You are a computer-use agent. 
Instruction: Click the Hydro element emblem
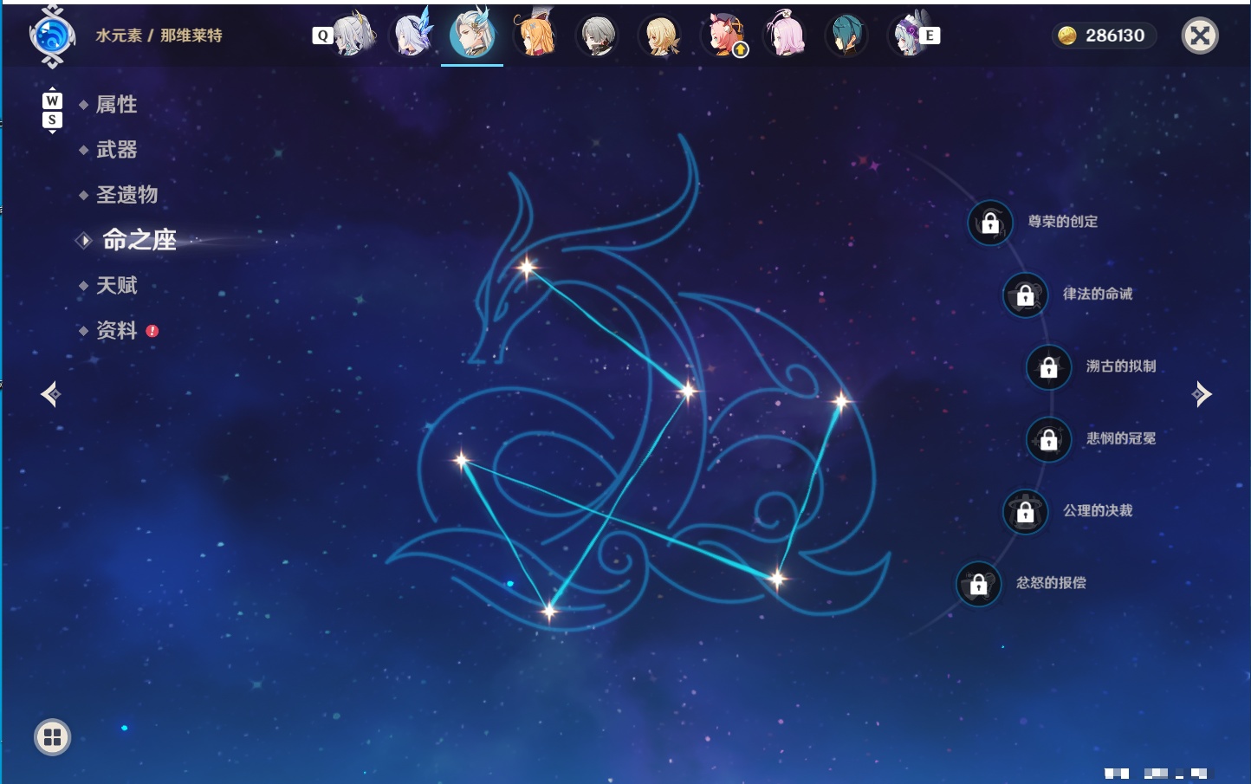[x=52, y=36]
